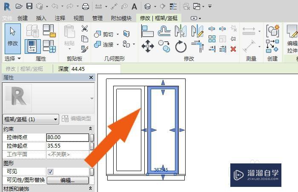The height and width of the screenshot is (192, 298).
Task: Click the Redo arrow in quick access toolbar
Action: (70, 6)
